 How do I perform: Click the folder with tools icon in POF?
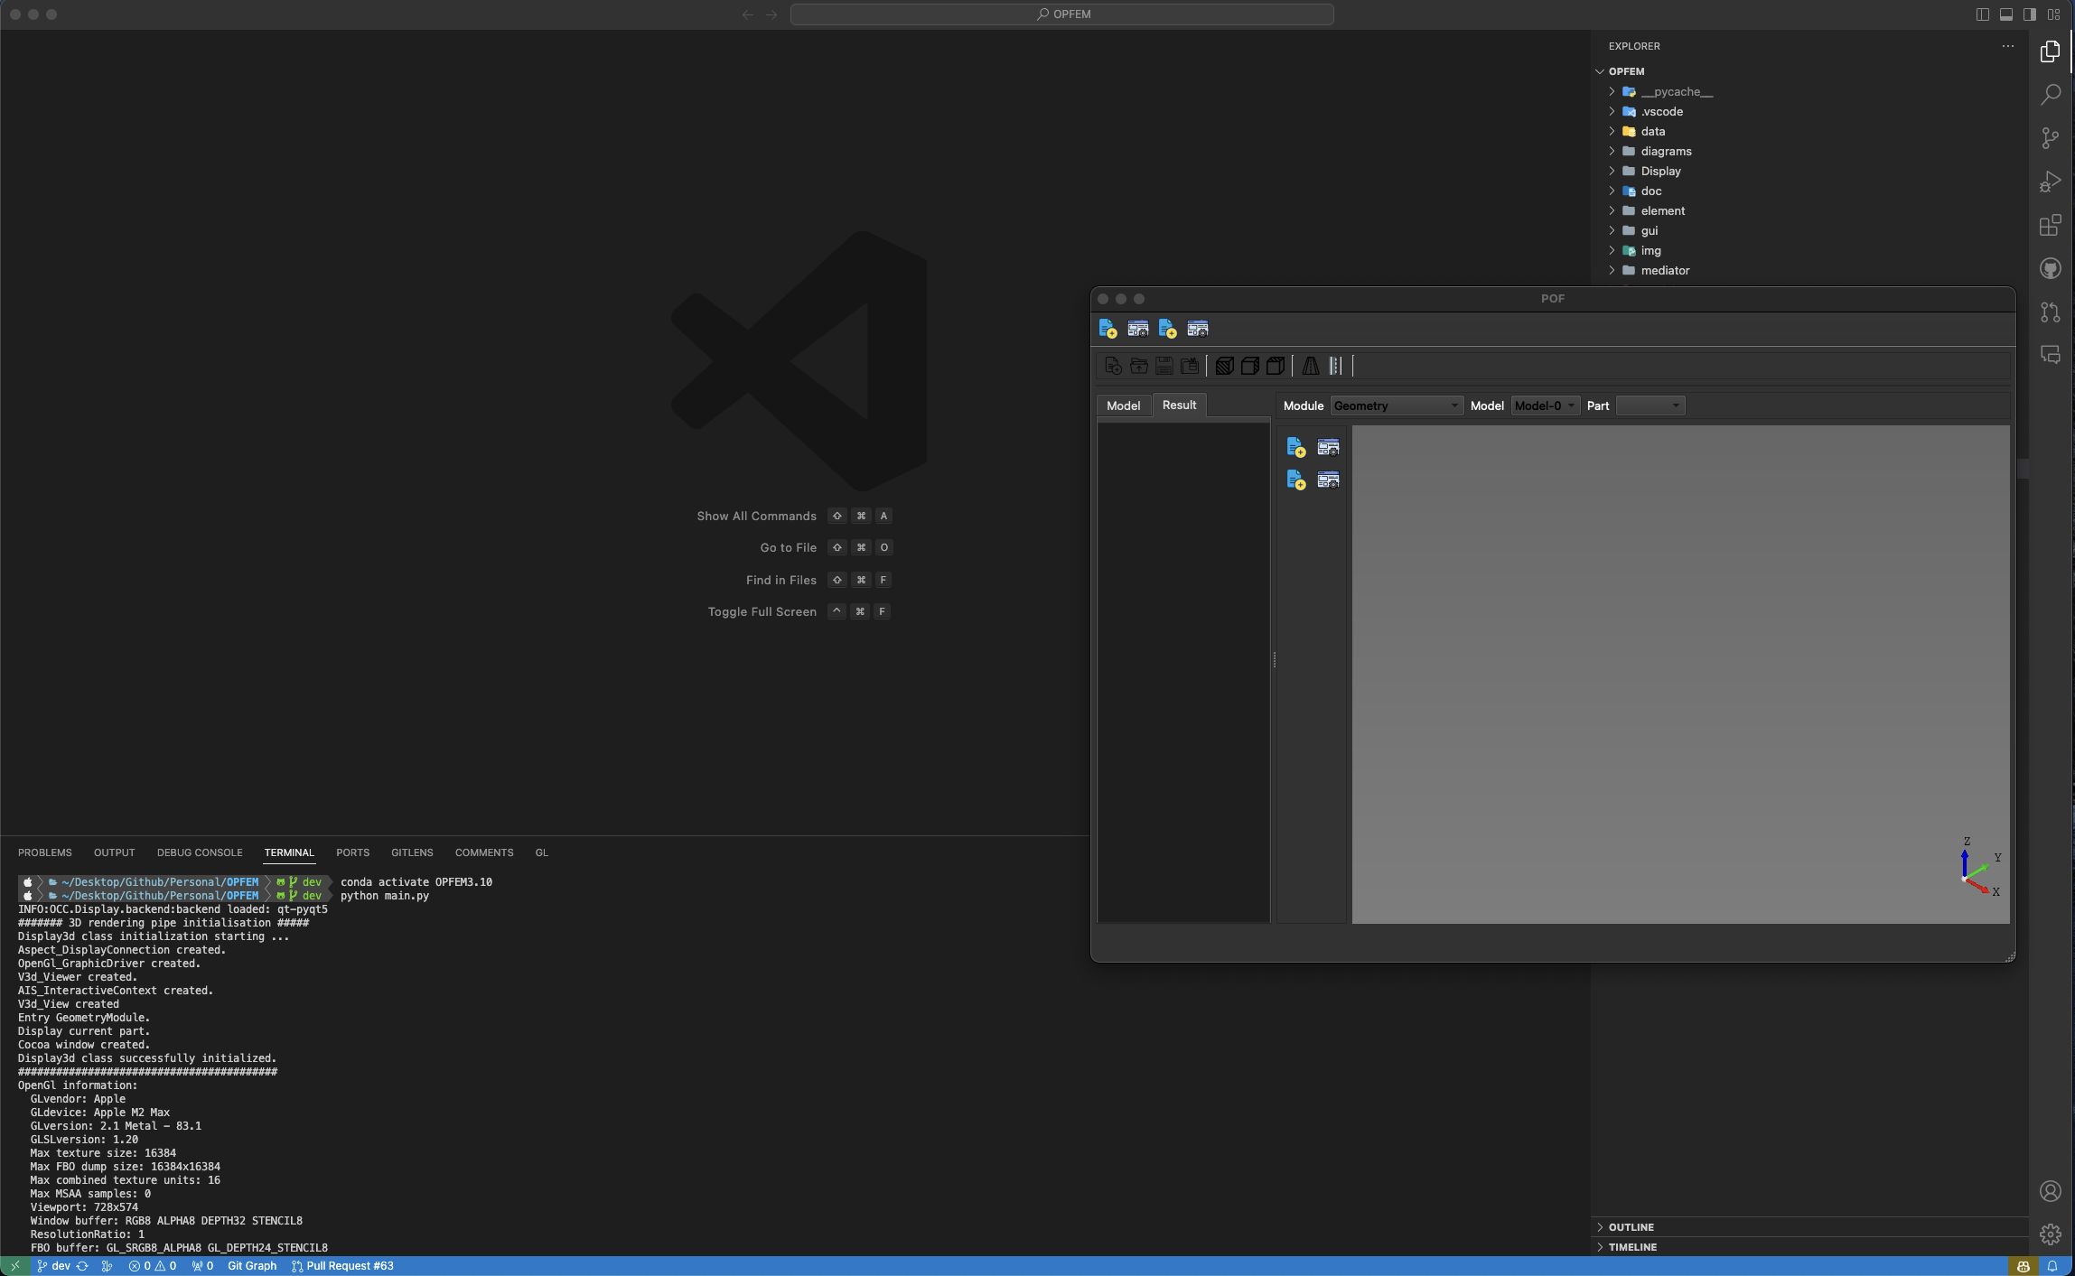pos(1190,366)
